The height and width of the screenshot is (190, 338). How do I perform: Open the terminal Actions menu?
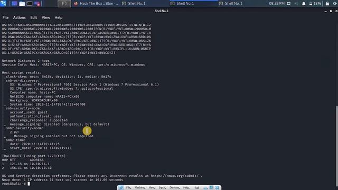(19, 17)
